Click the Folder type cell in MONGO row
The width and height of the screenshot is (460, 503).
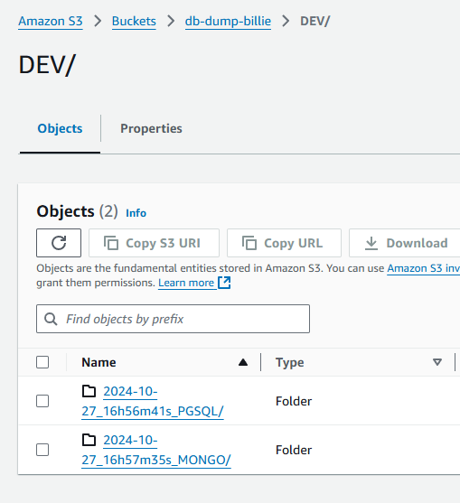pyautogui.click(x=294, y=450)
